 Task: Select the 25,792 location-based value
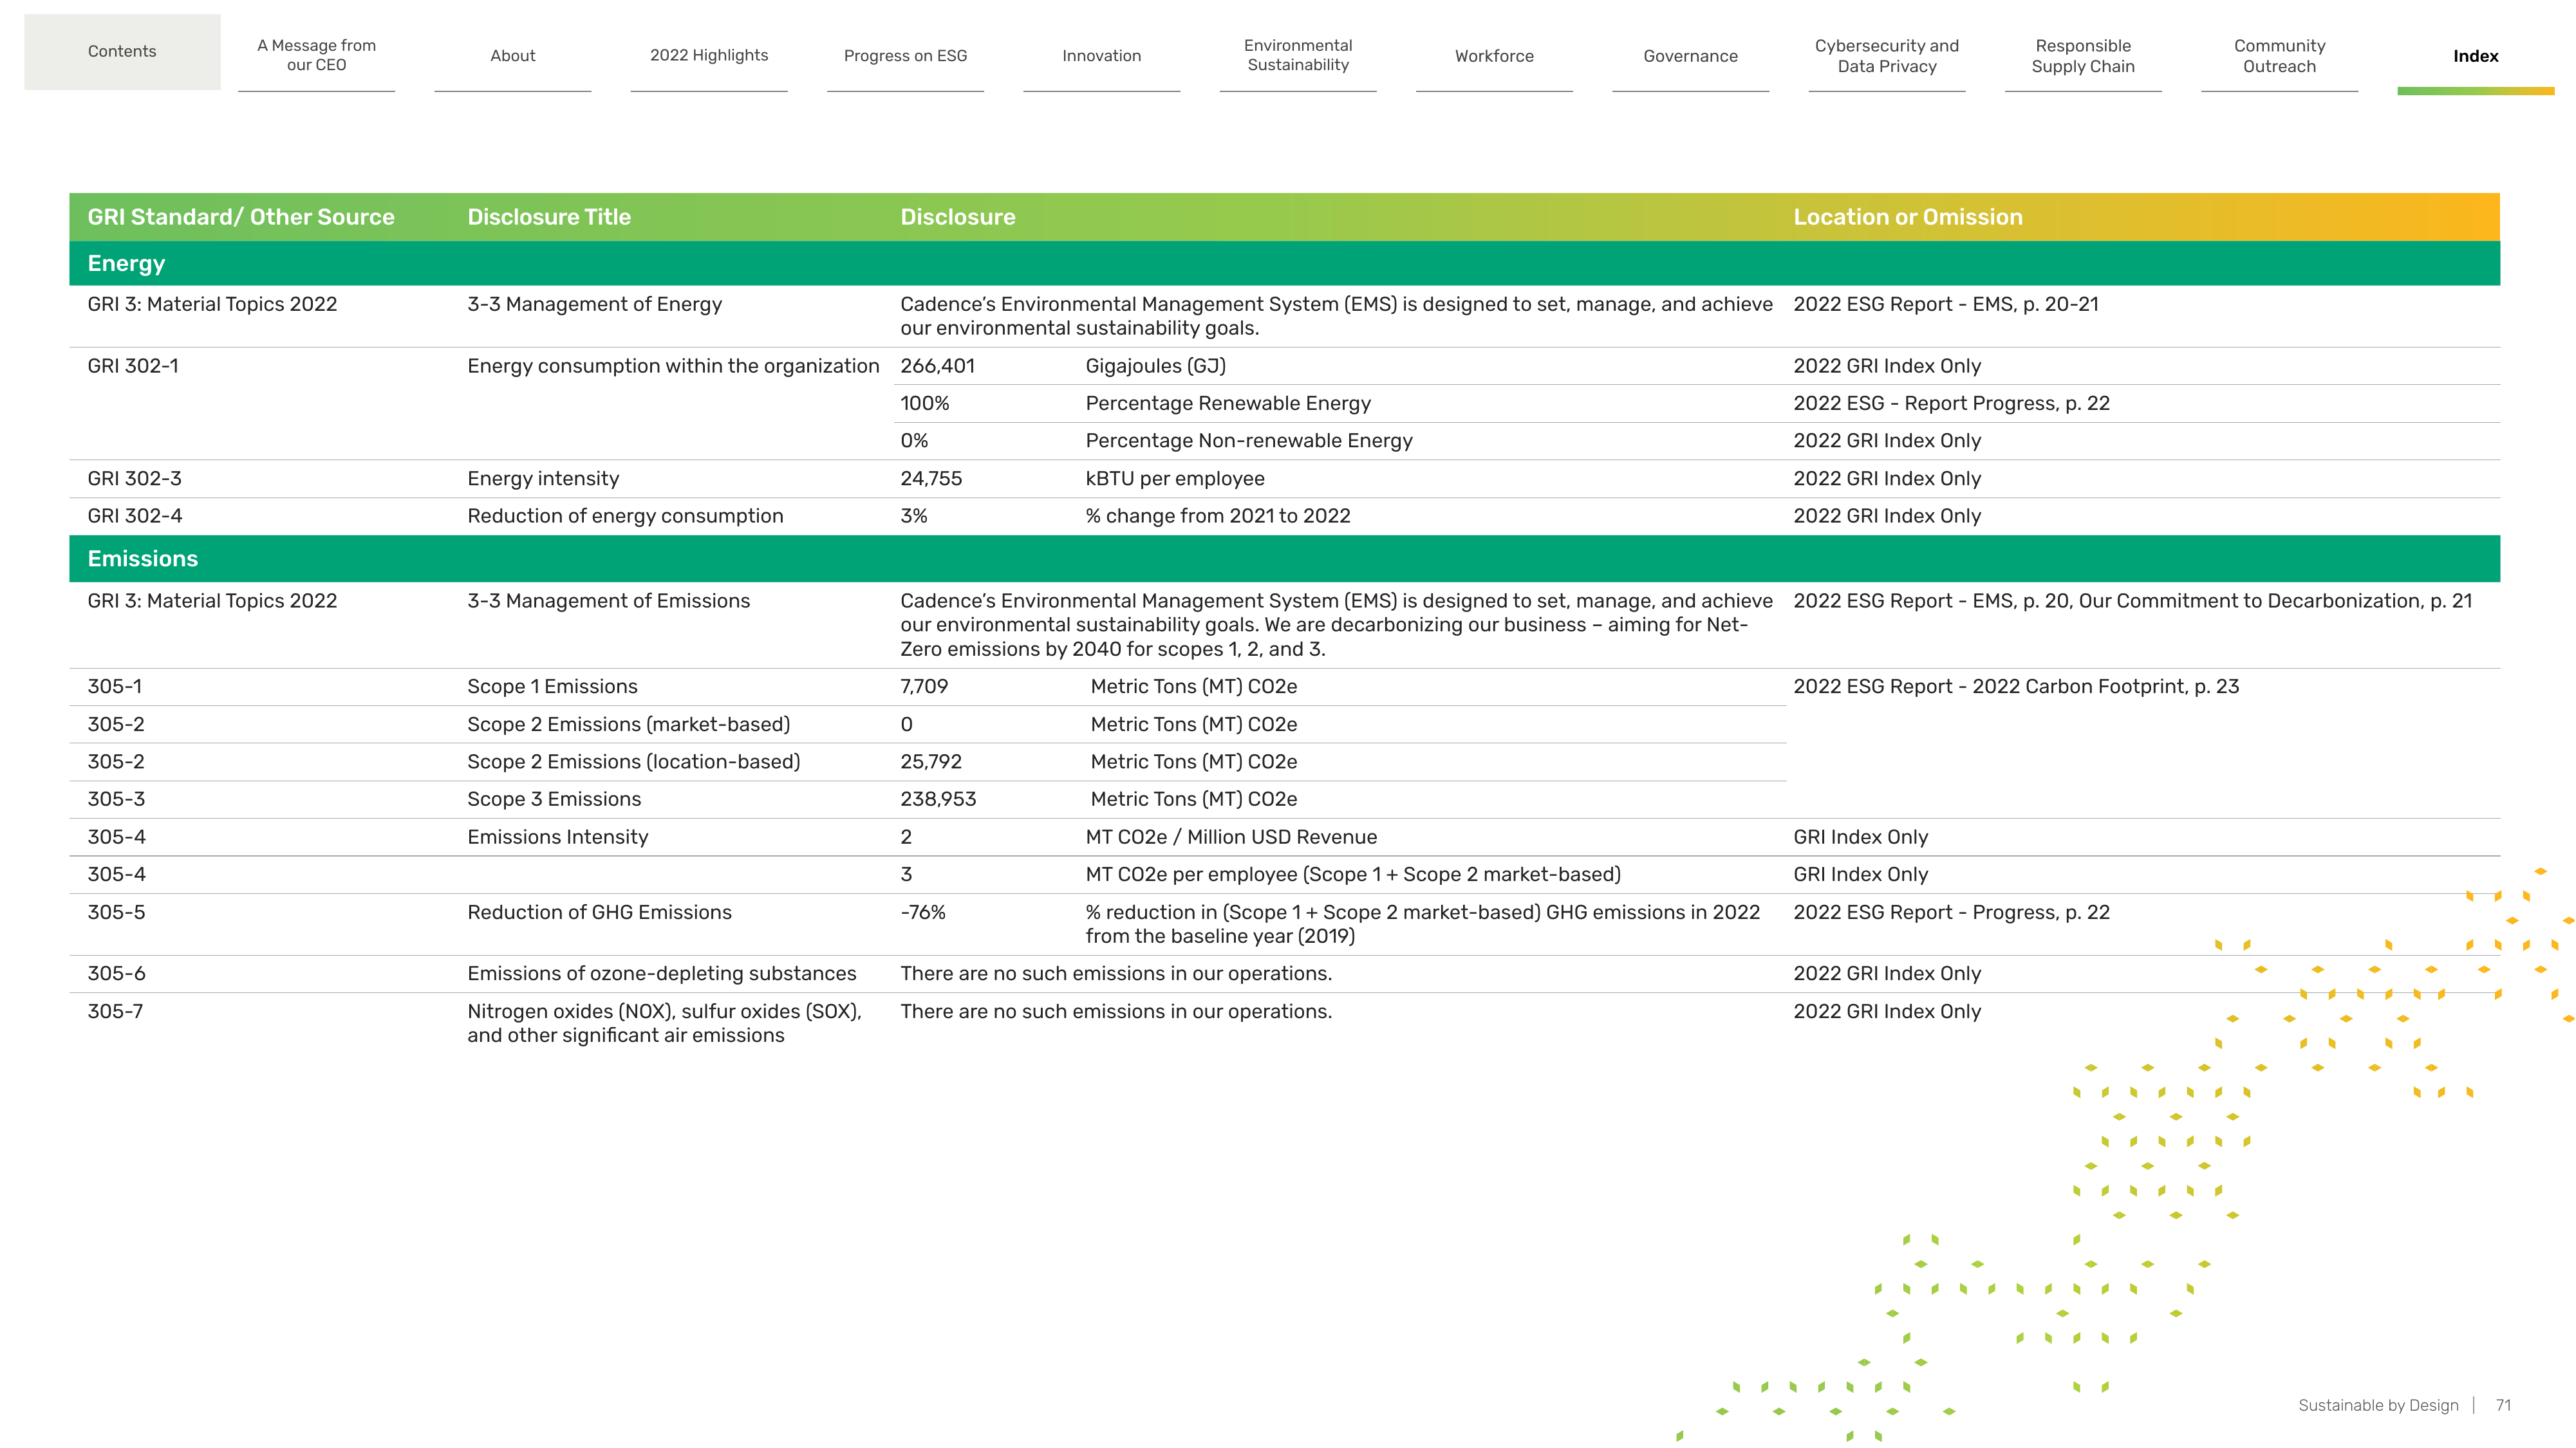pyautogui.click(x=931, y=762)
